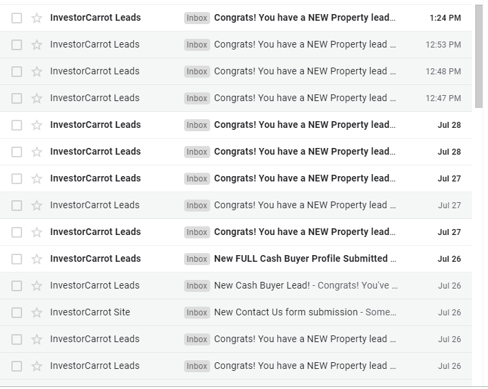488x389 pixels.
Task: Star the 12:47 PM property lead email
Action: [x=37, y=98]
